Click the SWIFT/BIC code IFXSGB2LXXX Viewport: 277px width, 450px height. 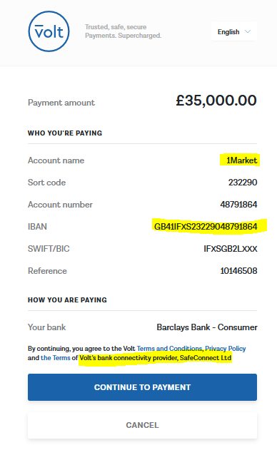tap(231, 249)
